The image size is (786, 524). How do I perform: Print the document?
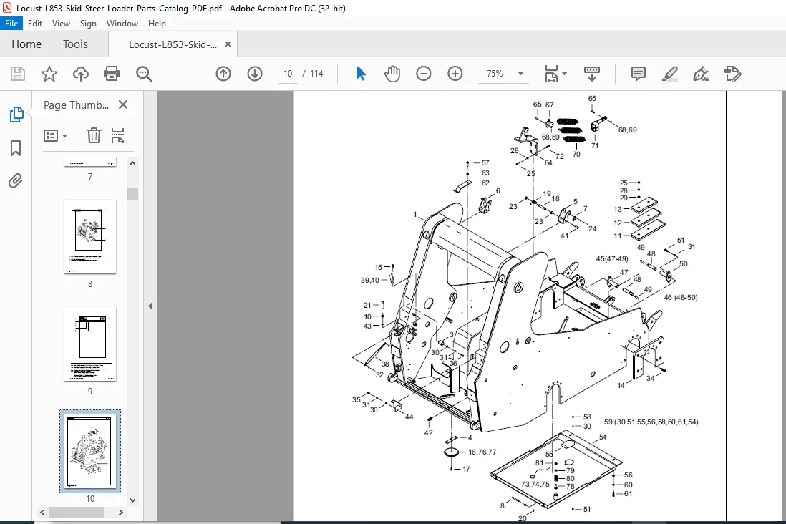(111, 74)
